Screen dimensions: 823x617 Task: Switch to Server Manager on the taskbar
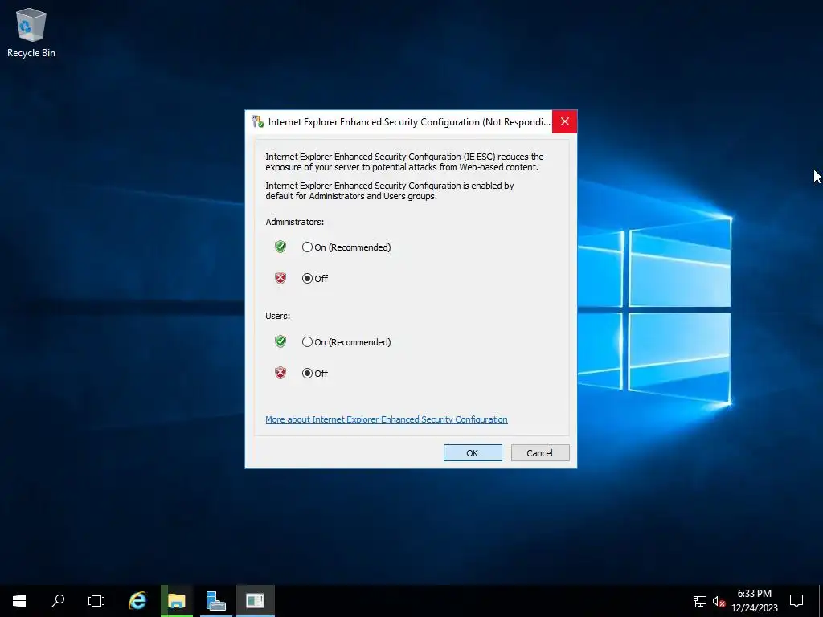[x=215, y=601]
